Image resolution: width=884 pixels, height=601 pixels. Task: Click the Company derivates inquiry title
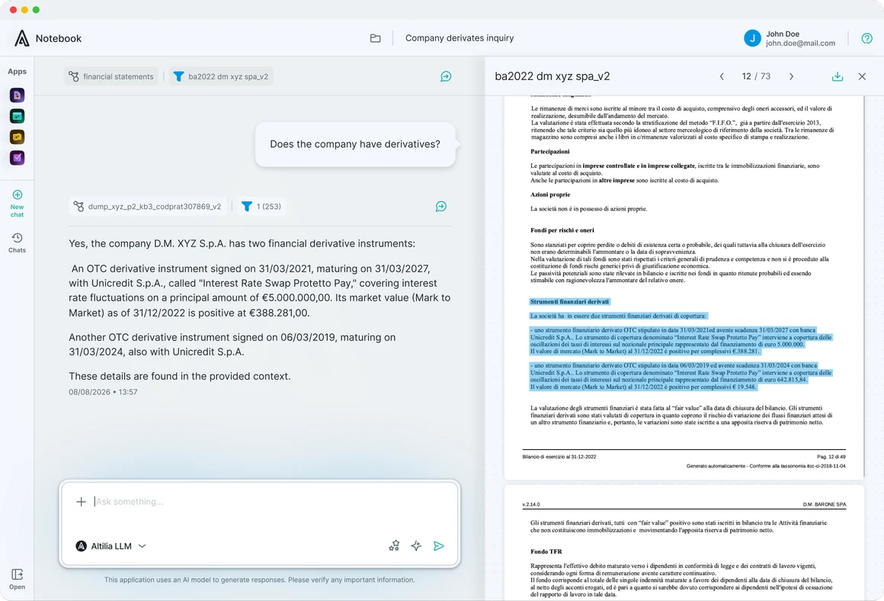point(460,38)
